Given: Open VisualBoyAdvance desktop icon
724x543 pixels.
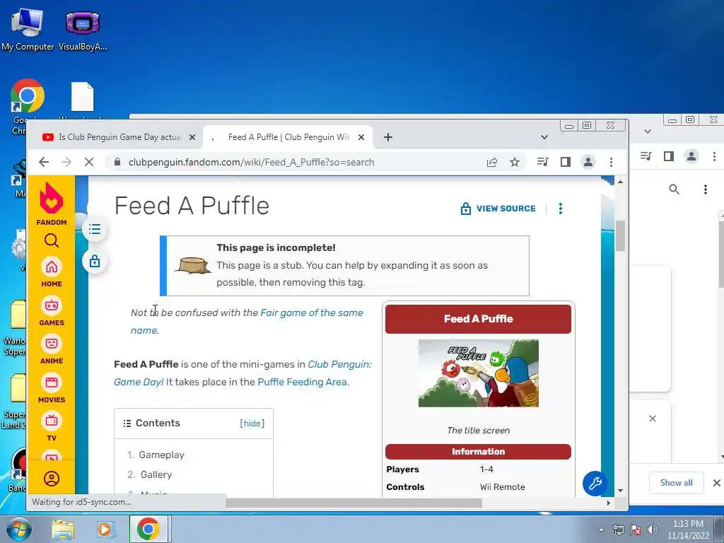Looking at the screenshot, I should point(83,30).
